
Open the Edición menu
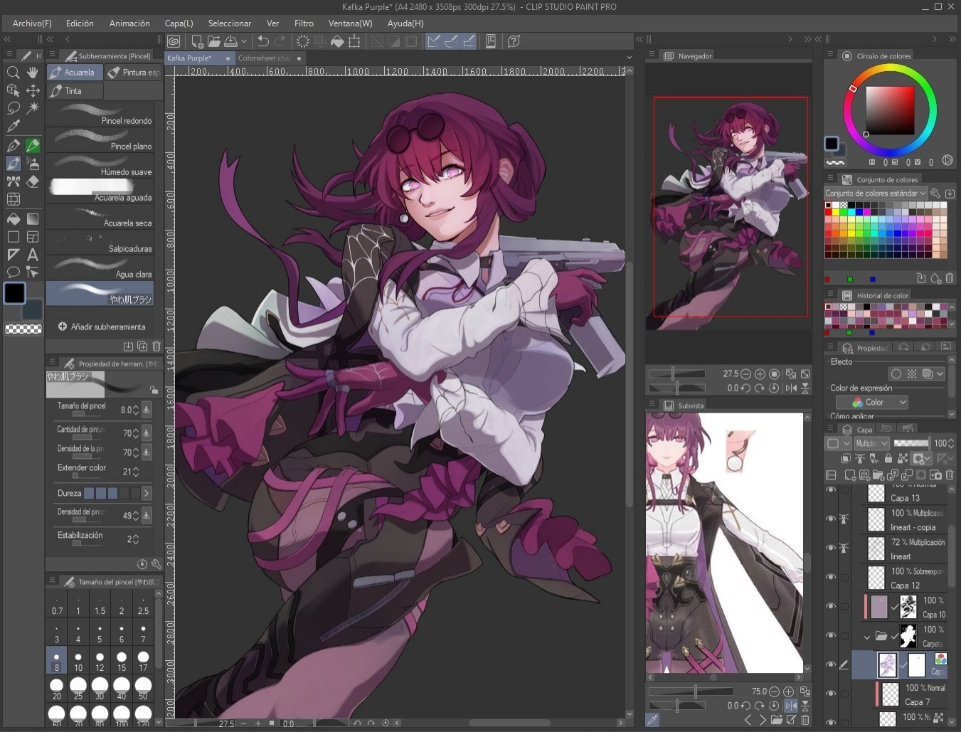click(x=80, y=23)
